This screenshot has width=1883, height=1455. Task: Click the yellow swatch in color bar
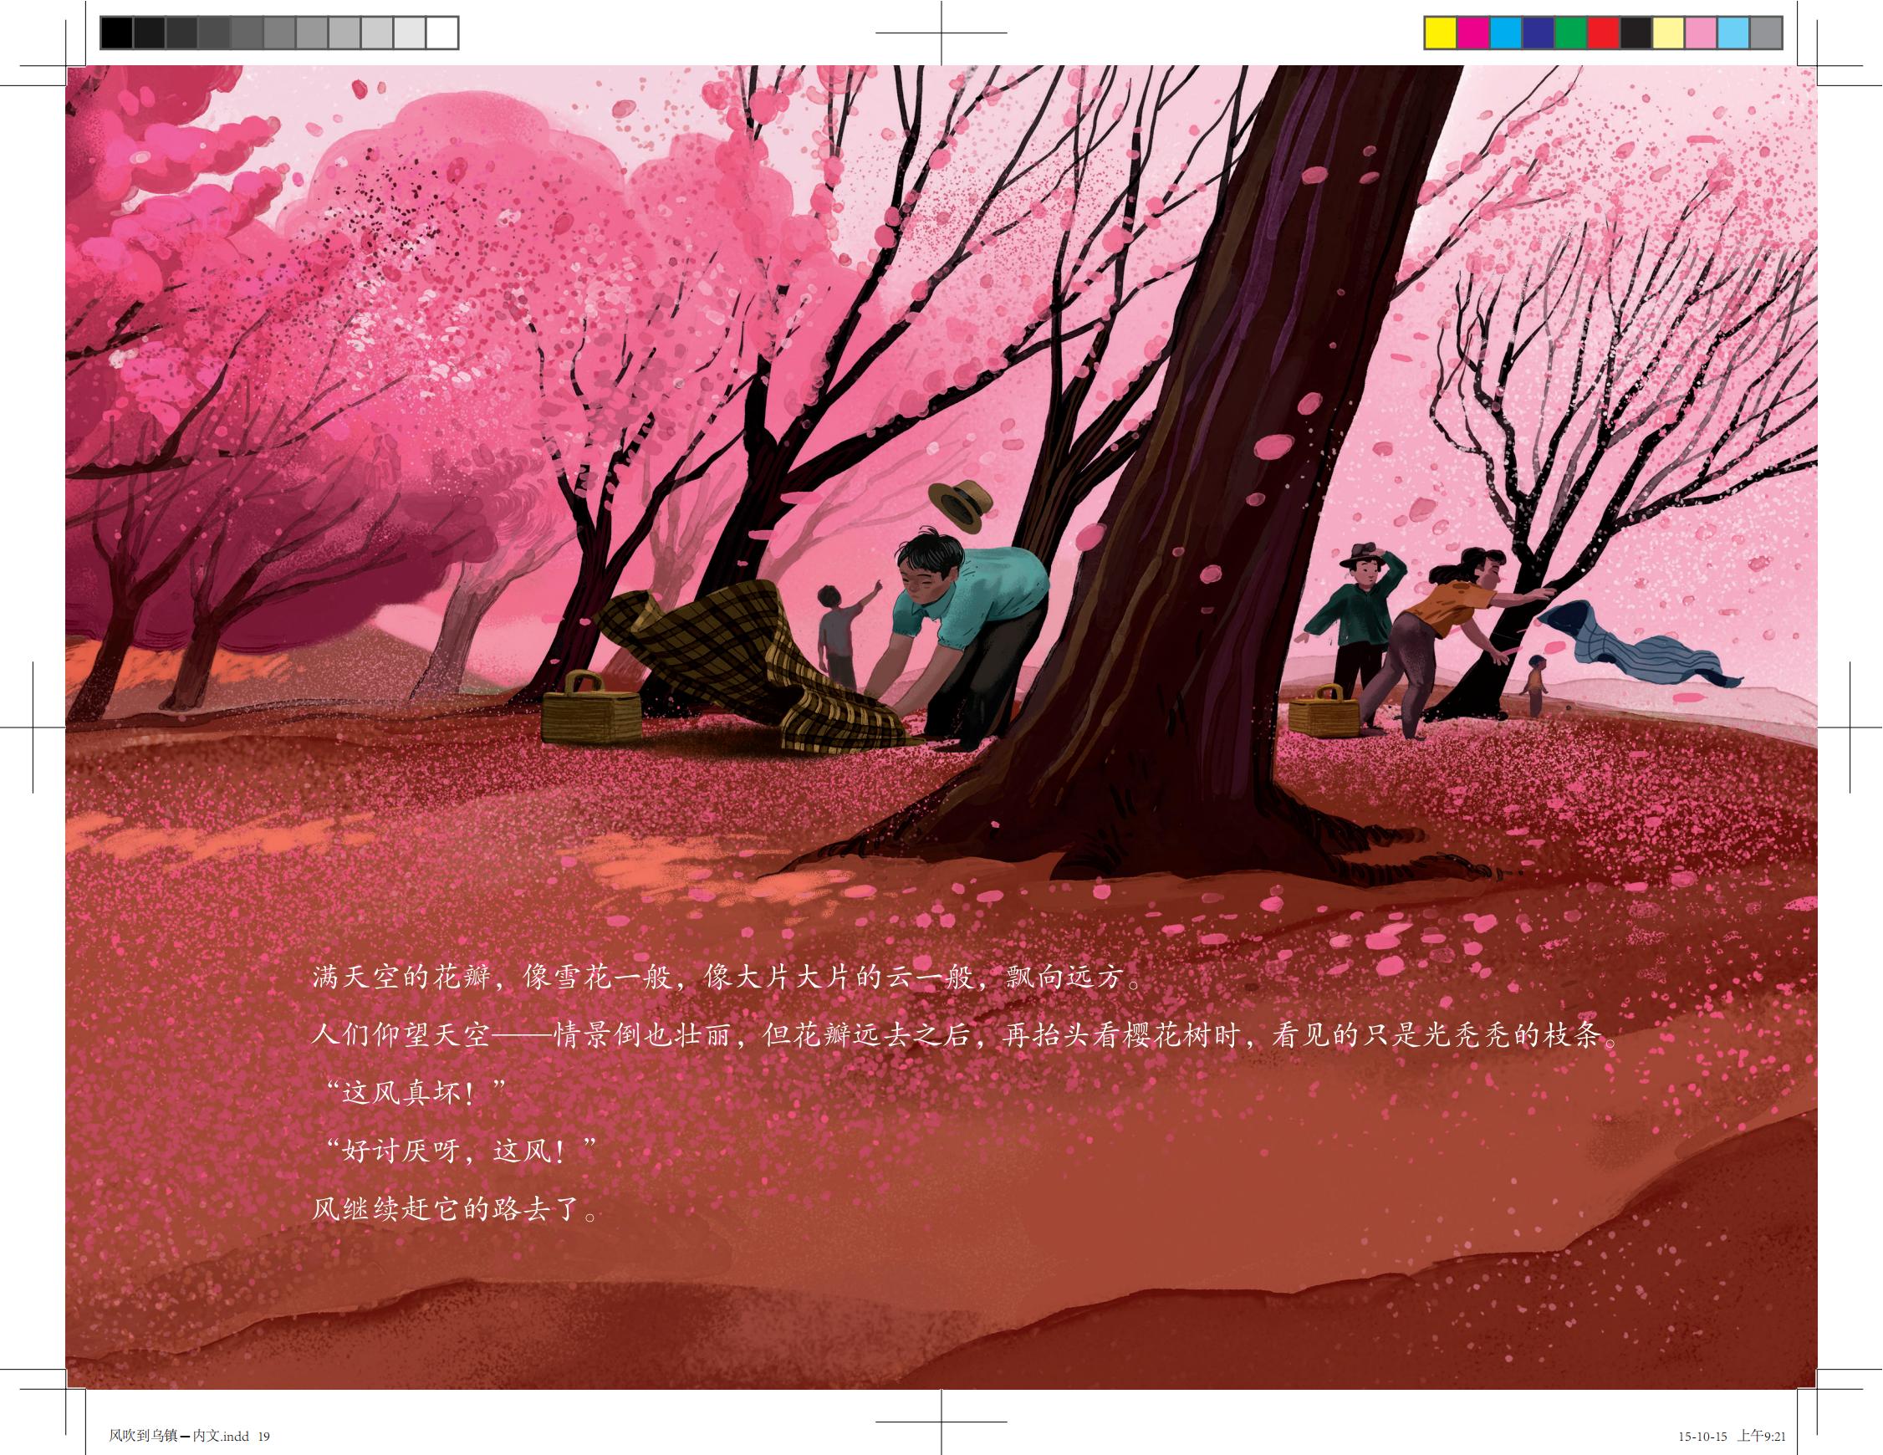click(1441, 33)
